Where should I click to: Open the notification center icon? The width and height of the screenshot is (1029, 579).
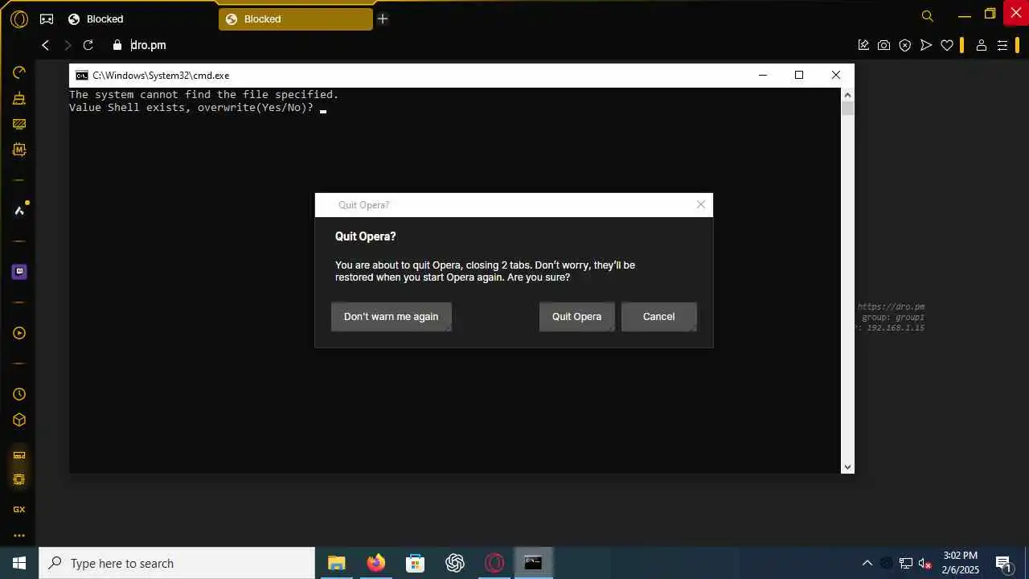coord(1003,563)
